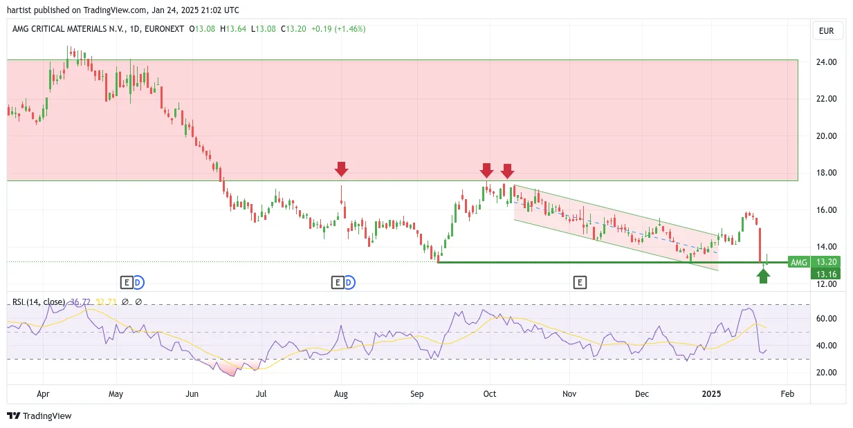
Task: Click the second red arrow after October
Action: 507,171
